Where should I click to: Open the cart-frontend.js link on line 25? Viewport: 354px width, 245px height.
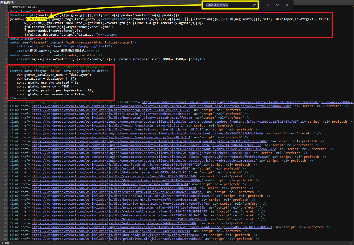pos(248,102)
